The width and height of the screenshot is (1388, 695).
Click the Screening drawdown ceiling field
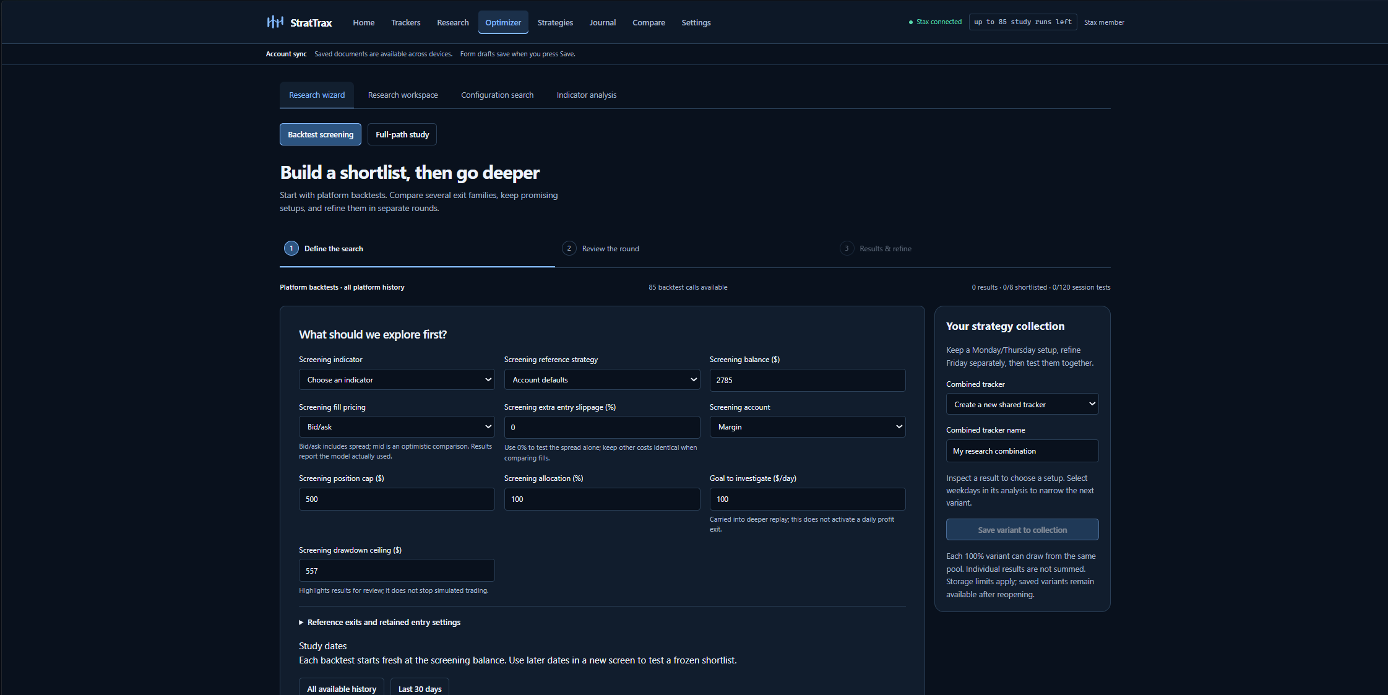pos(397,571)
